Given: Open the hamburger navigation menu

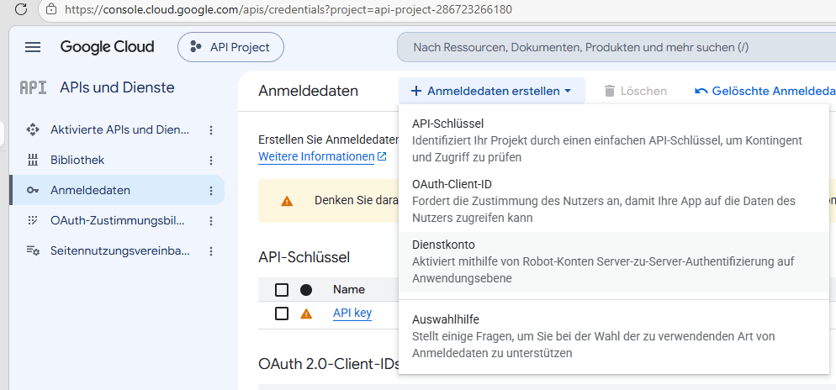Looking at the screenshot, I should coord(33,47).
